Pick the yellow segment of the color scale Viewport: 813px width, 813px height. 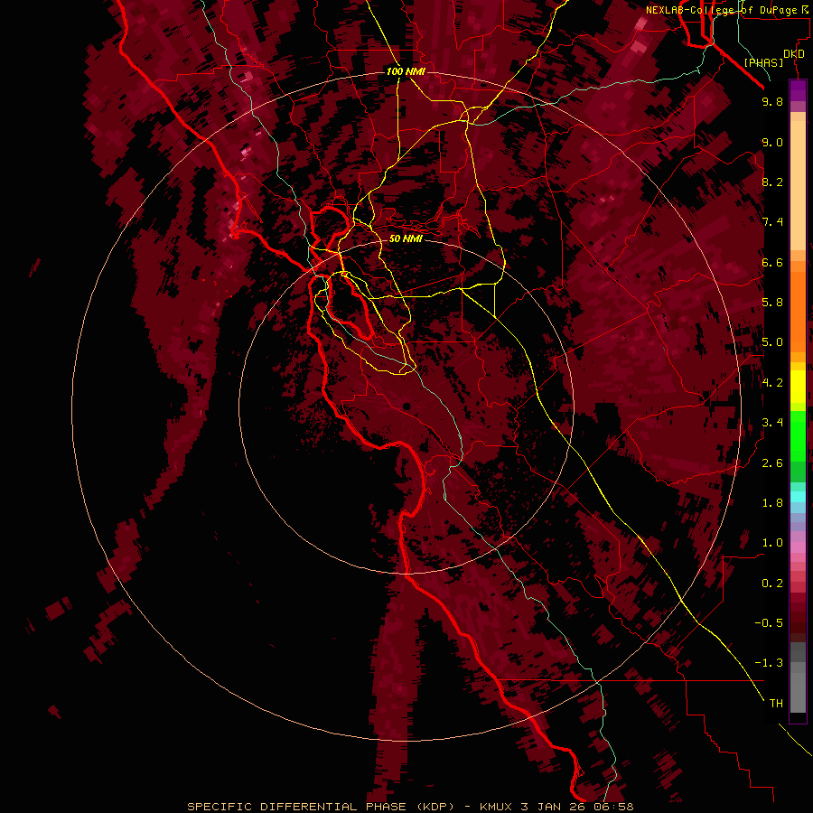coord(798,387)
